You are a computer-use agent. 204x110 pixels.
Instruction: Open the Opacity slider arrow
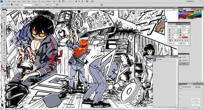click(x=44, y=5)
